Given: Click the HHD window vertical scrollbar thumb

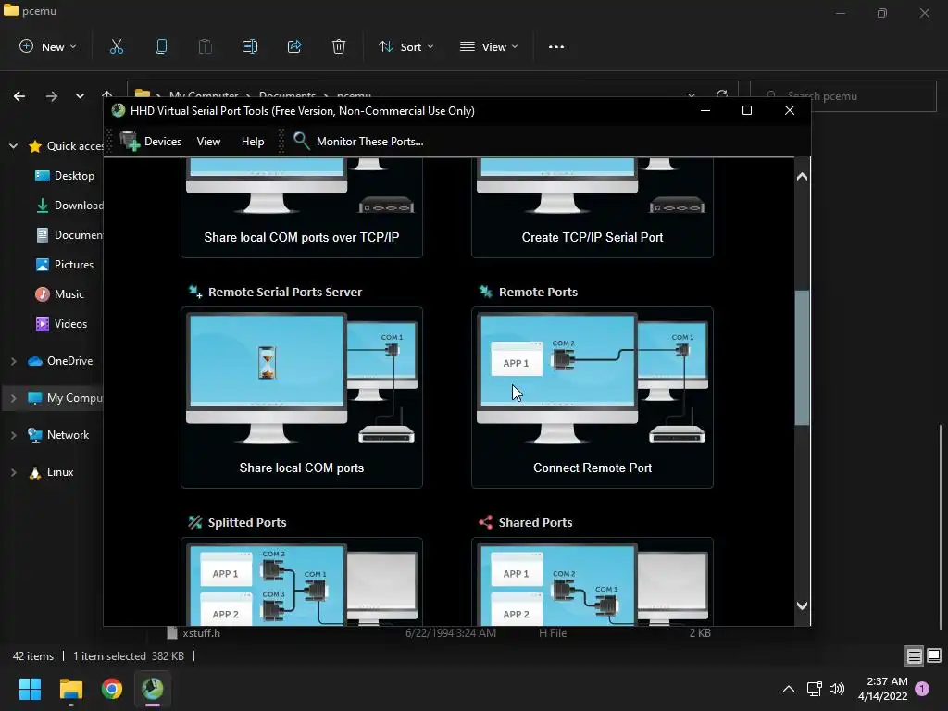Looking at the screenshot, I should pyautogui.click(x=803, y=358).
